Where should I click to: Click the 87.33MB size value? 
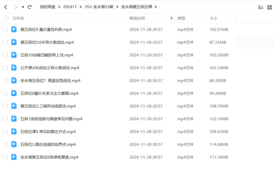[218, 42]
